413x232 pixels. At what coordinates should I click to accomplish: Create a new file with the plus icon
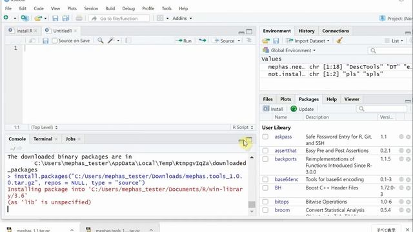6,17
